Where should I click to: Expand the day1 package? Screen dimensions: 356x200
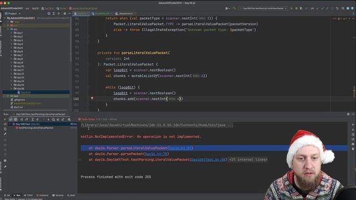coord(11,33)
